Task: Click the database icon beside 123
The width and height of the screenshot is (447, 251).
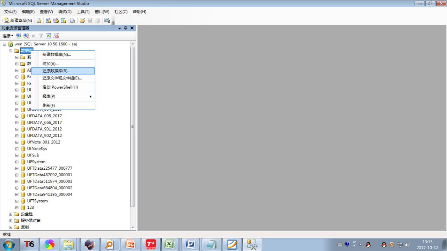Action: point(23,208)
